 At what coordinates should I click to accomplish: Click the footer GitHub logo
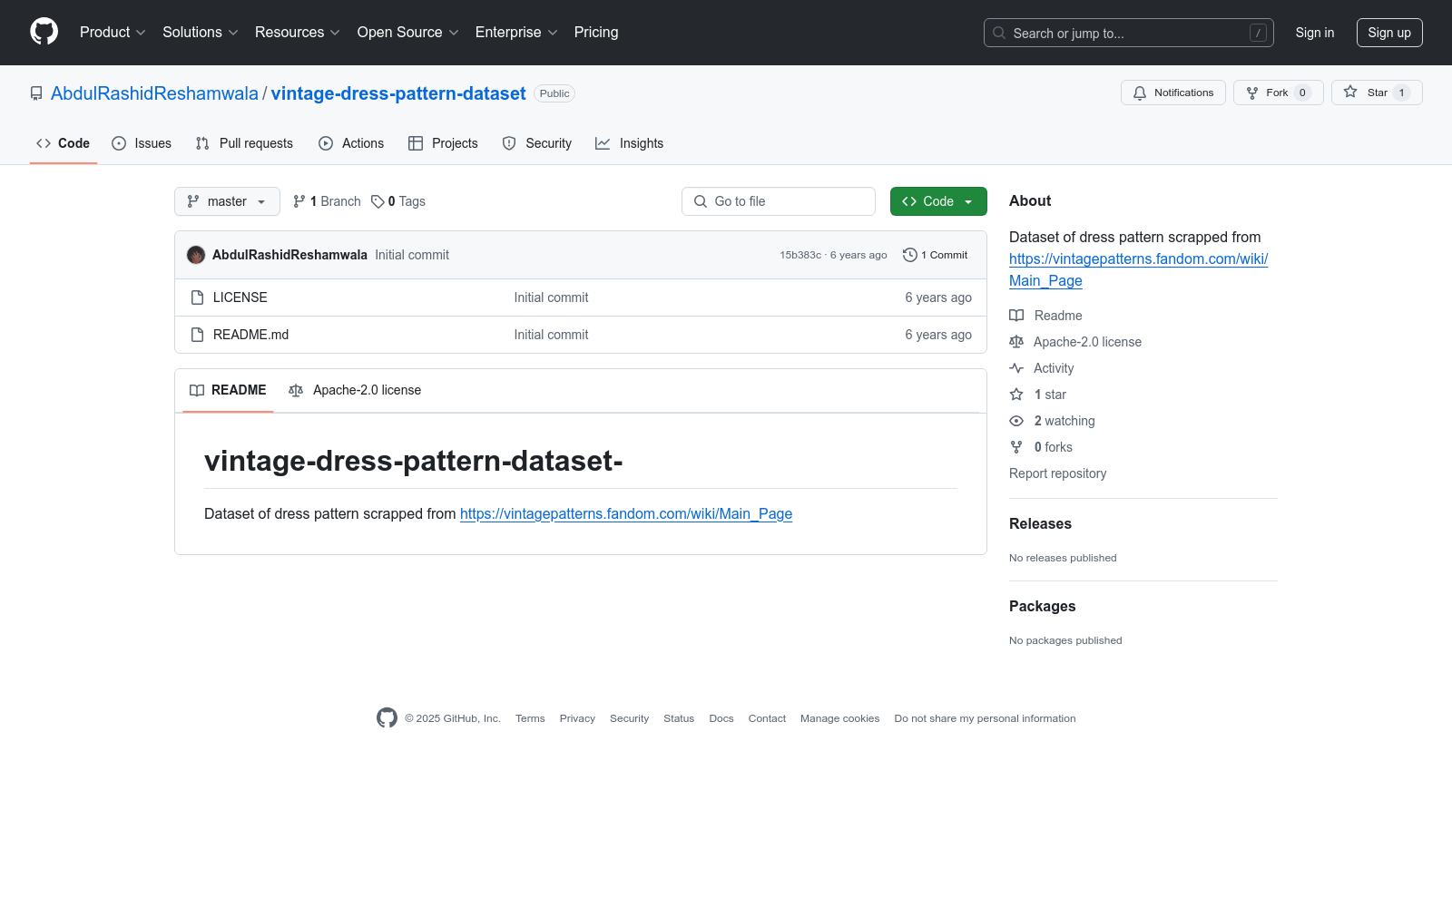[x=387, y=718]
